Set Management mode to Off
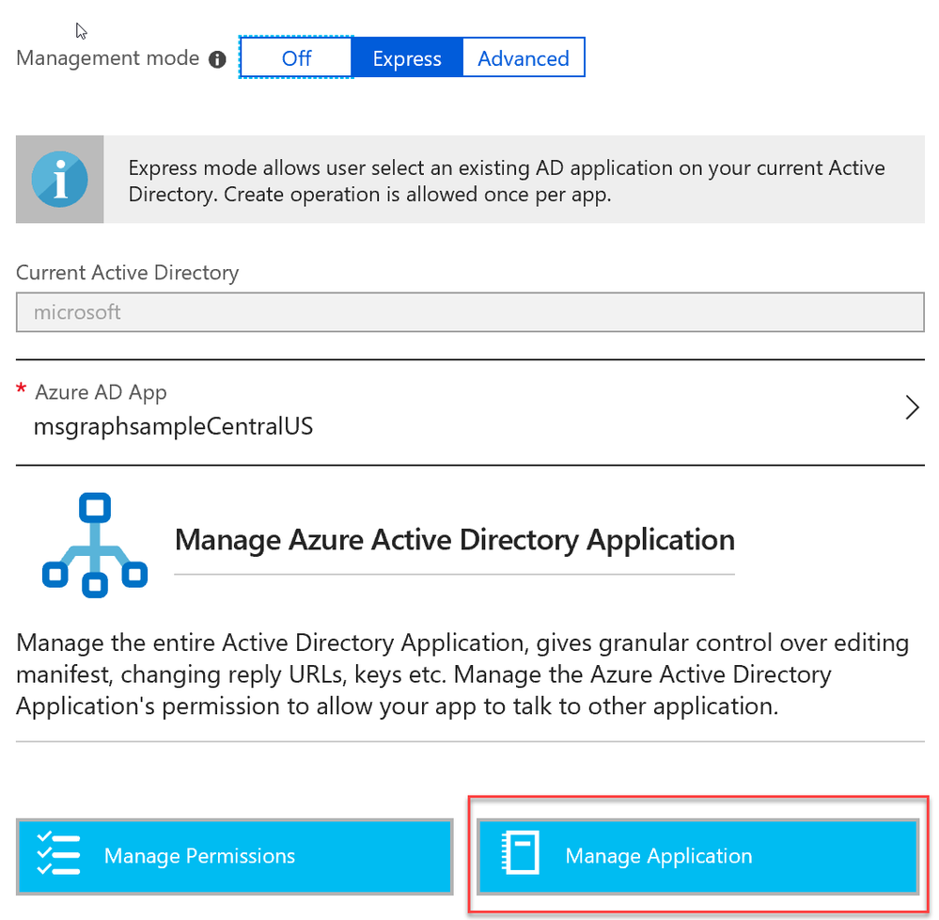 click(296, 57)
